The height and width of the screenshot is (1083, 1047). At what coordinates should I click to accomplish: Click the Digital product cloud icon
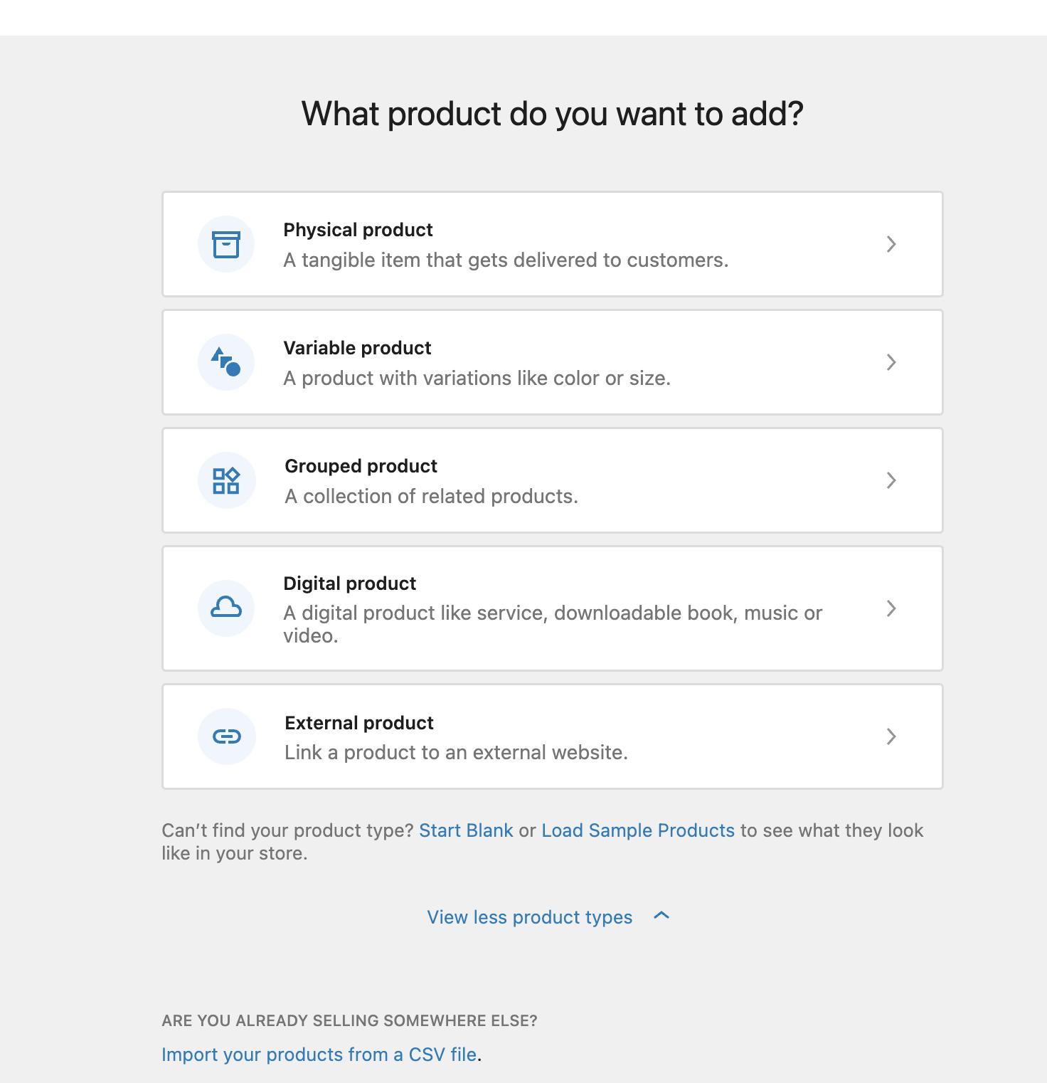pos(225,608)
